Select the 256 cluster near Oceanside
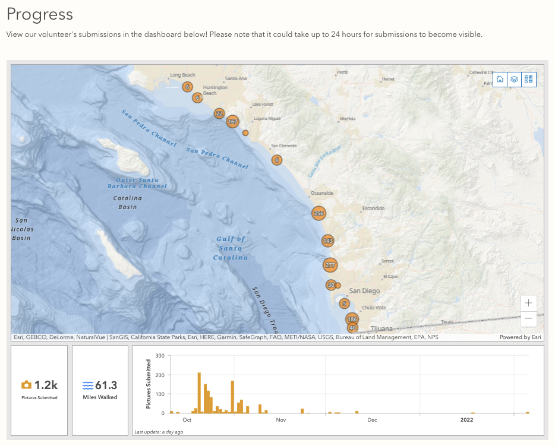Screen dimensions: 555x446 (x=319, y=213)
